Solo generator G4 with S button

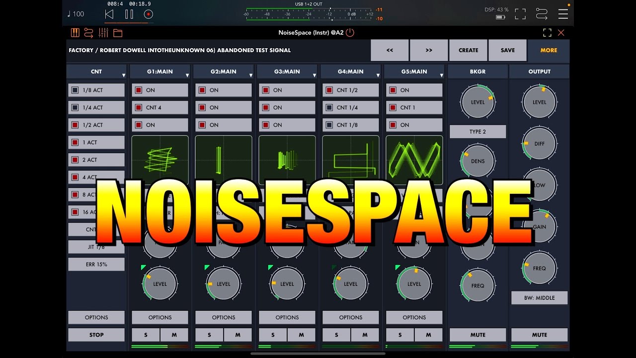[336, 335]
